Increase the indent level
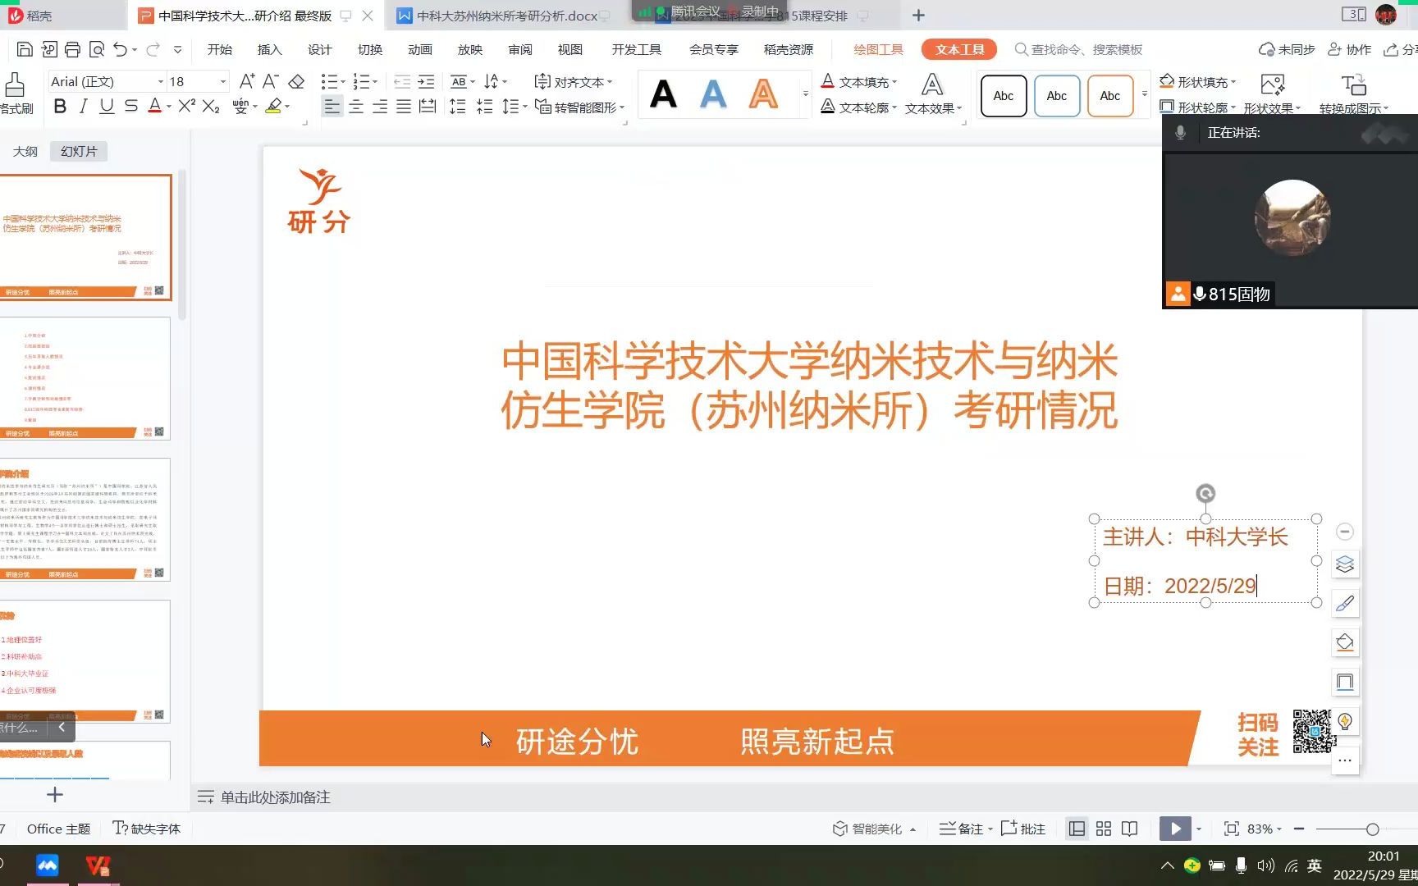The height and width of the screenshot is (886, 1418). click(427, 81)
